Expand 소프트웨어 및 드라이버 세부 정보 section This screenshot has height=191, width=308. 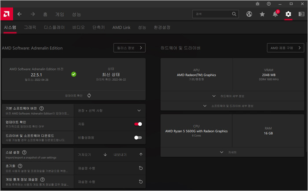(232, 106)
